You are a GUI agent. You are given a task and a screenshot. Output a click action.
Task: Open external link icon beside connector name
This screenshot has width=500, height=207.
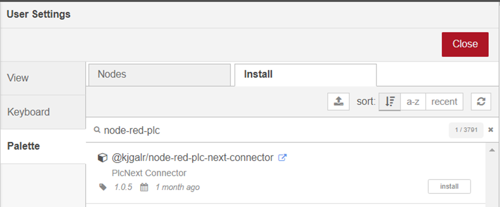283,157
